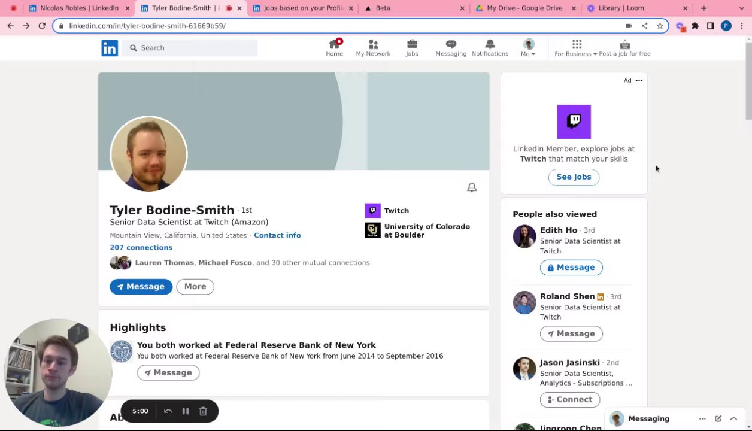
Task: Open Notifications bell in navbar
Action: (490, 48)
